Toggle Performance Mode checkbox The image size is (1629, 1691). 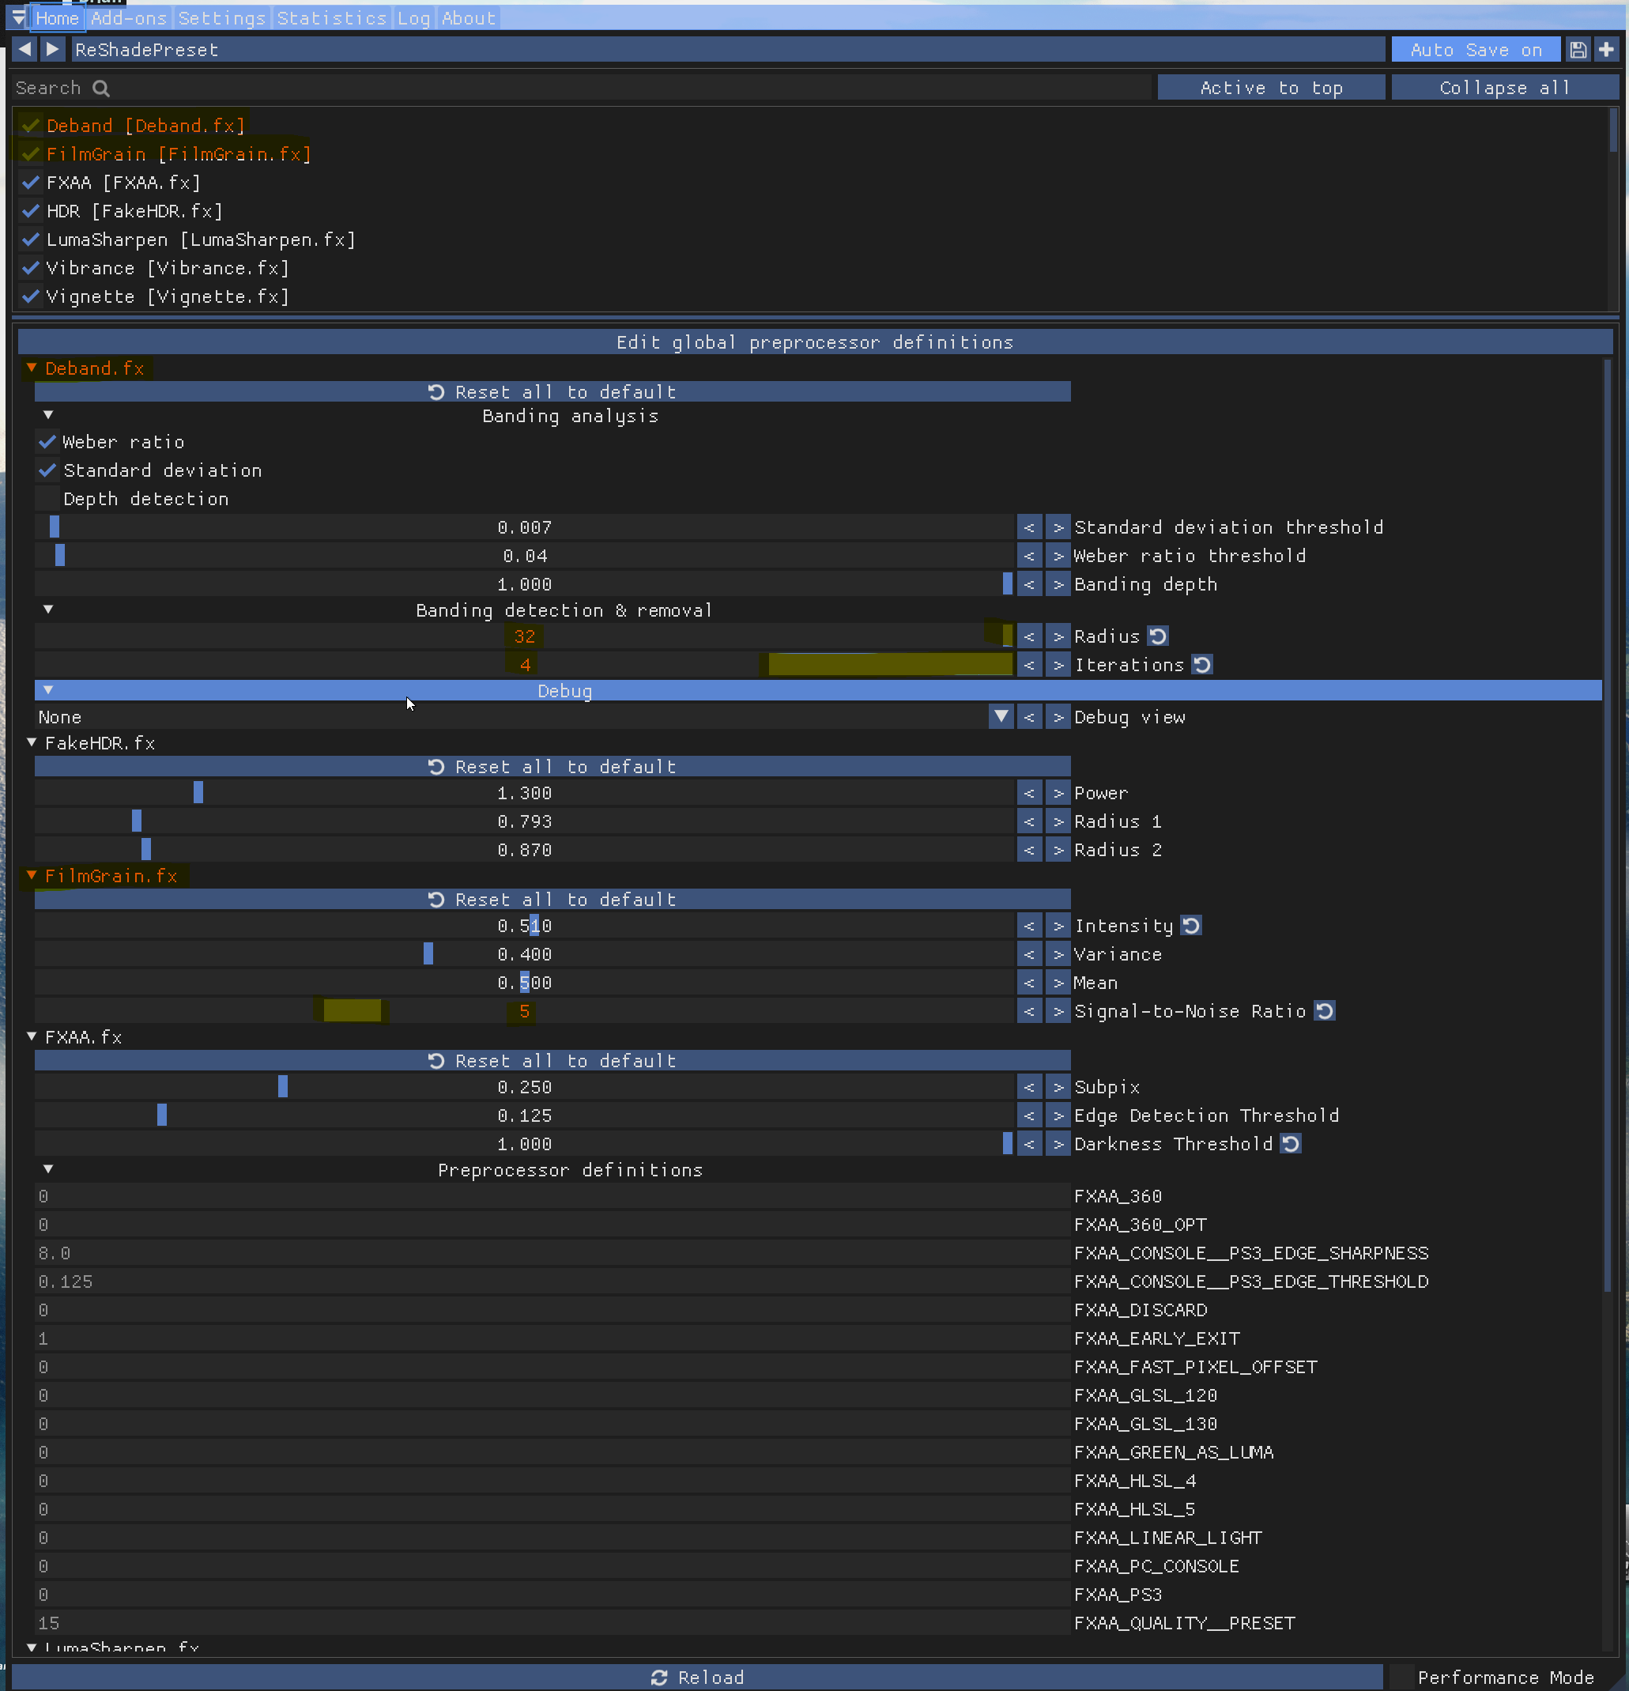[x=1402, y=1678]
